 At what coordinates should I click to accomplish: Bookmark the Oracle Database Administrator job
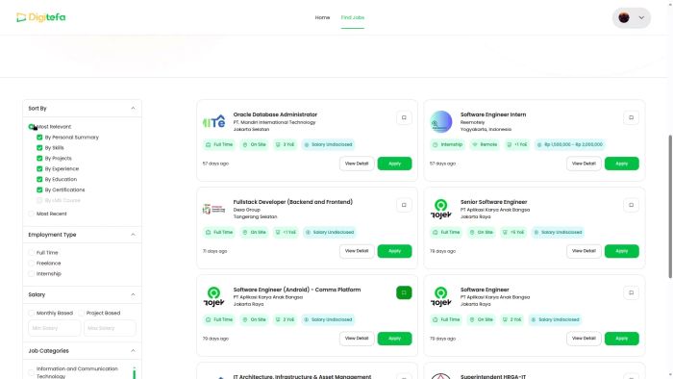[404, 117]
